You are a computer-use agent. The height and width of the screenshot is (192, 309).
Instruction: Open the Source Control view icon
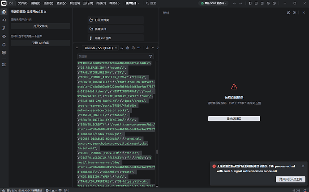[4, 28]
